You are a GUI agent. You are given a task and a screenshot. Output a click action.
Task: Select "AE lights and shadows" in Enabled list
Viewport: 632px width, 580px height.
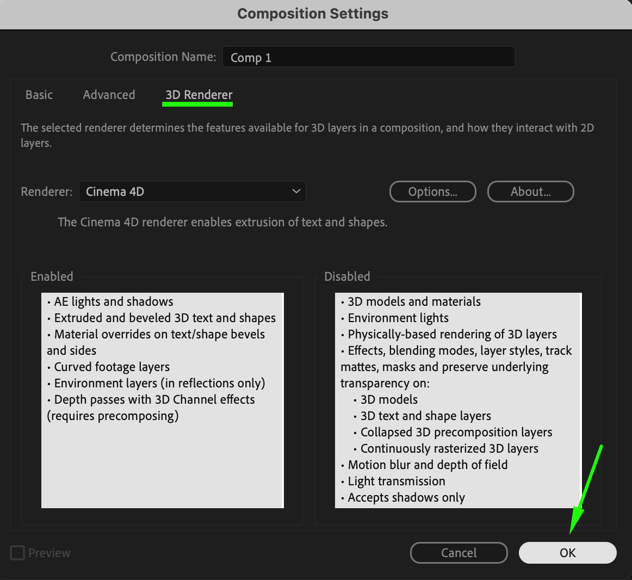click(113, 302)
